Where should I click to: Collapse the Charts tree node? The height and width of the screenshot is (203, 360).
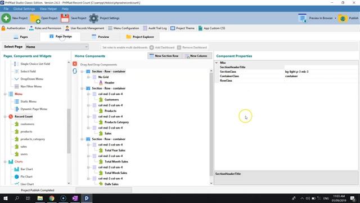(5, 162)
